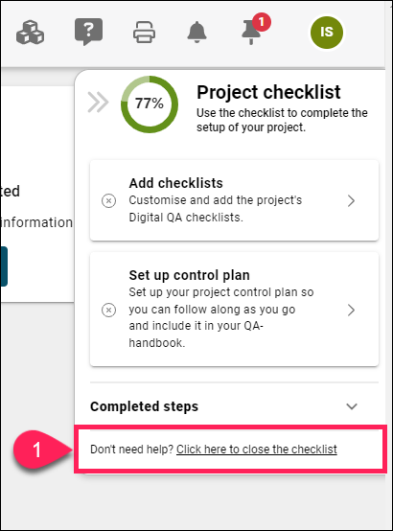Open Add checklists chevron arrow
Viewport: 393px width, 531px height.
352,201
